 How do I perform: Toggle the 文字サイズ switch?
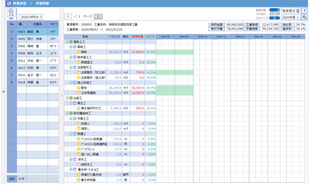[x=274, y=19]
